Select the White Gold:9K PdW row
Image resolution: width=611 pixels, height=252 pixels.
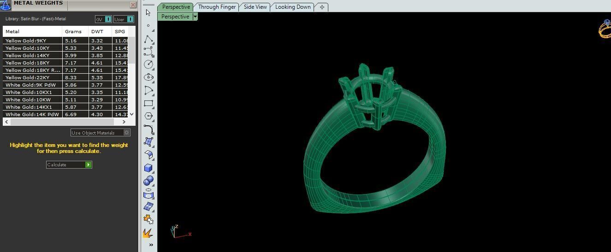point(65,85)
